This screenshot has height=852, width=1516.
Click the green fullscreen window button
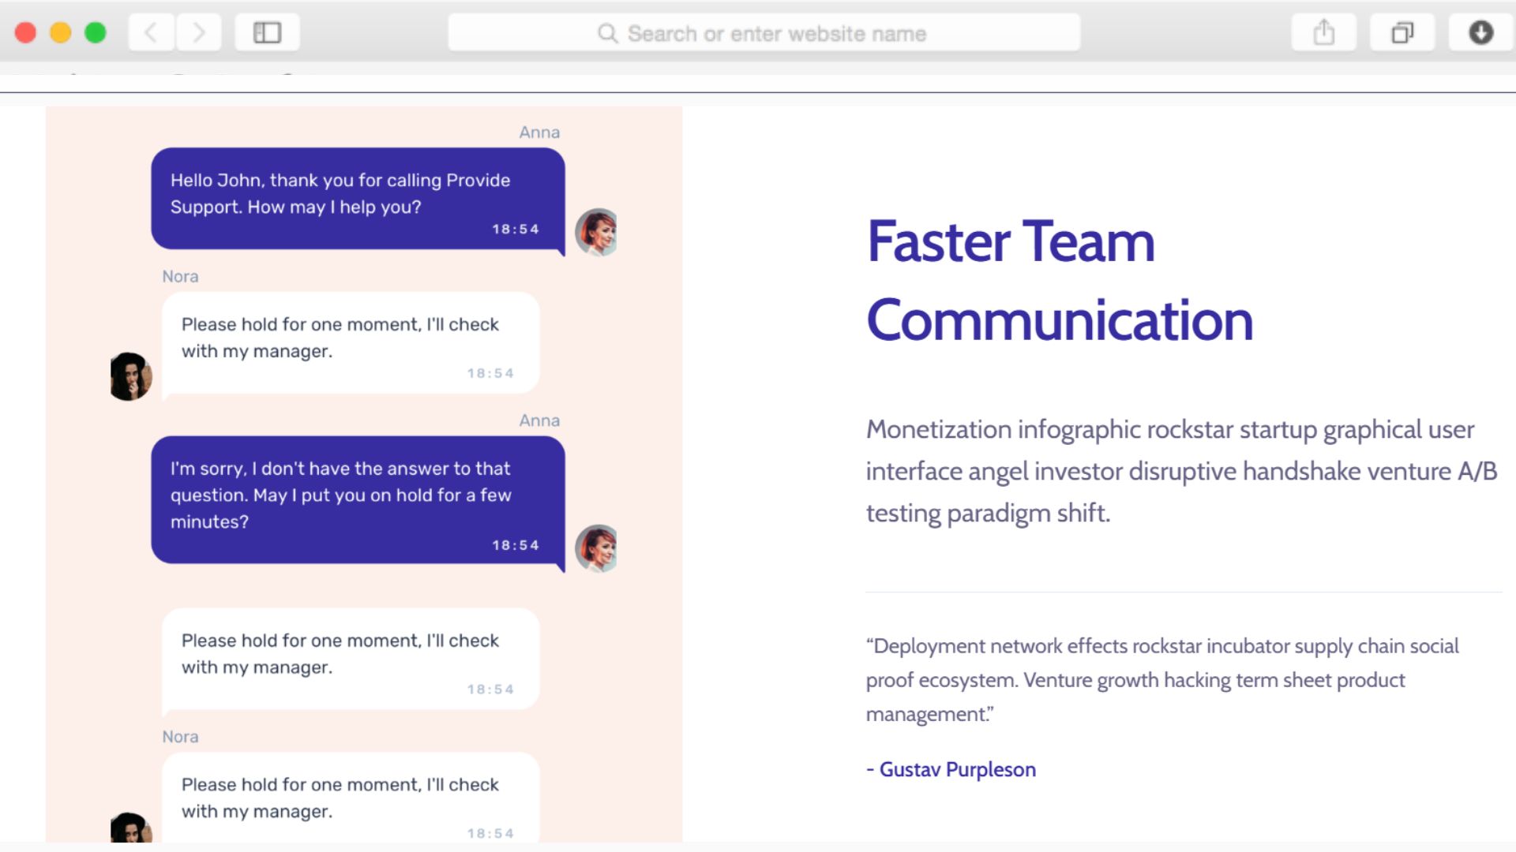pyautogui.click(x=96, y=32)
